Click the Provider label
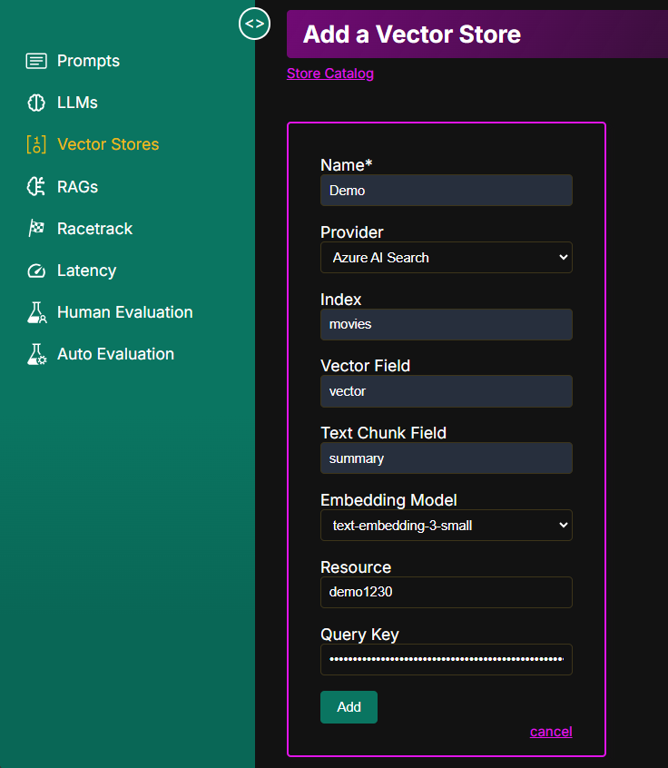Screen dimensions: 668x768 click(x=351, y=232)
